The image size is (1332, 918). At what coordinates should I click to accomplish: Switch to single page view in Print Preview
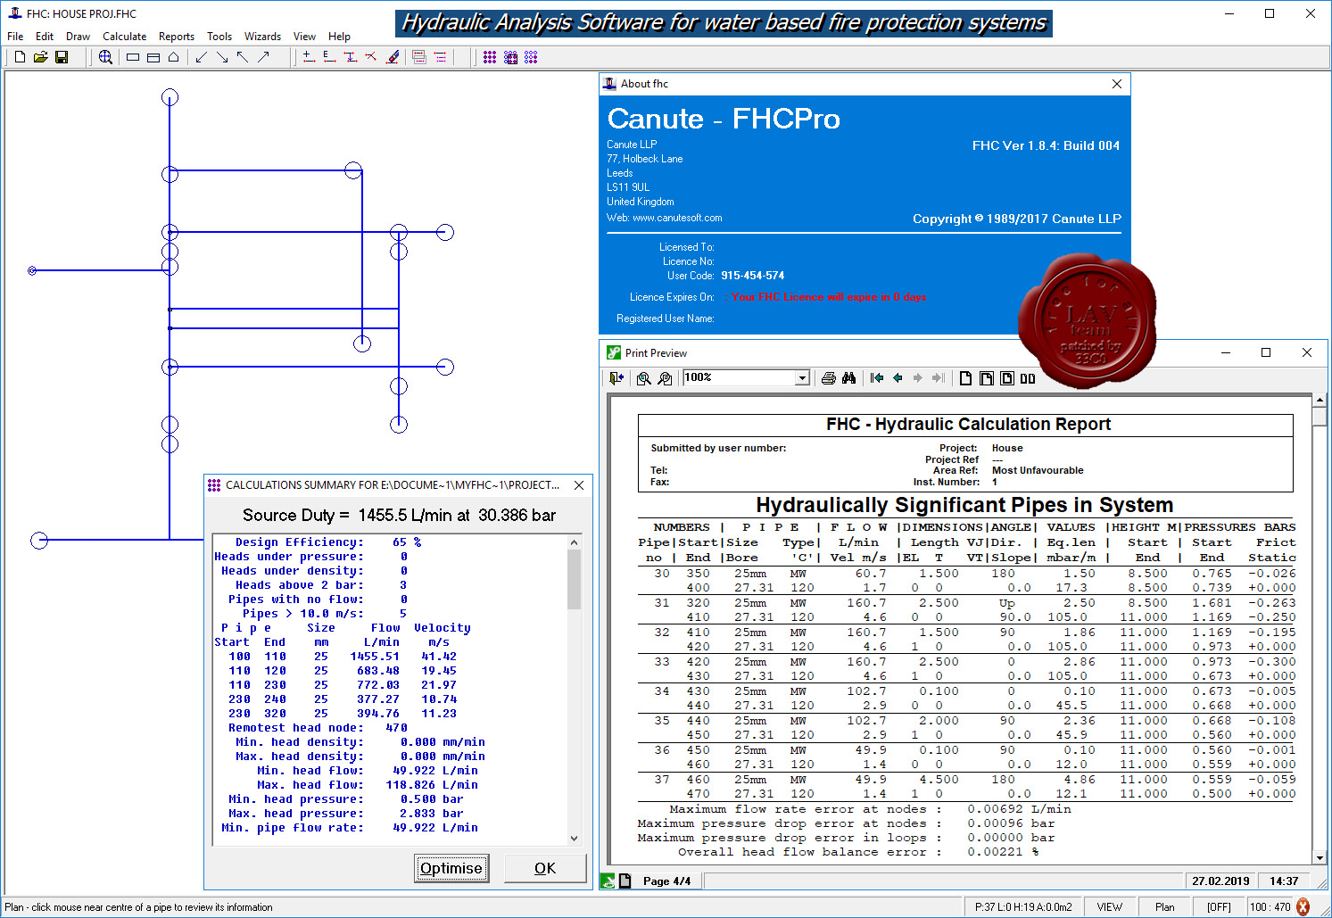click(x=965, y=378)
